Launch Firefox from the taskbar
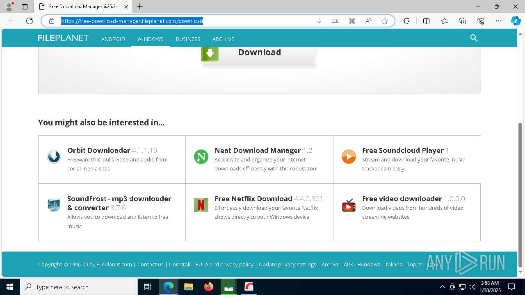 (209, 287)
